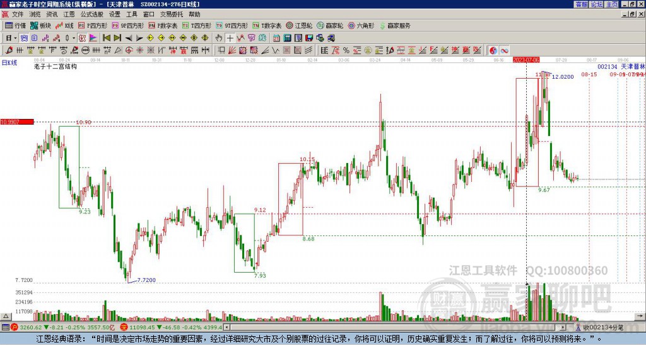Click the 客服 customer service button
646x345 pixels.
pyautogui.click(x=581, y=4)
